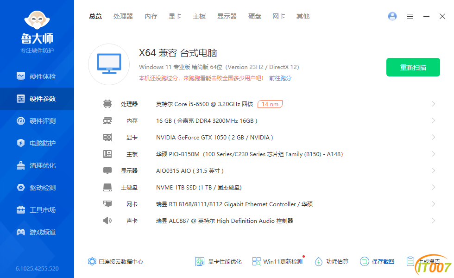Expand 网卡 row details chevron
Image resolution: width=454 pixels, height=278 pixels.
pyautogui.click(x=434, y=204)
